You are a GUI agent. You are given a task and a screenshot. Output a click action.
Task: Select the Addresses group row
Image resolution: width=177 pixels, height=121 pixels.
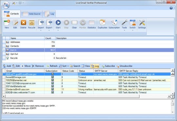click(x=88, y=42)
